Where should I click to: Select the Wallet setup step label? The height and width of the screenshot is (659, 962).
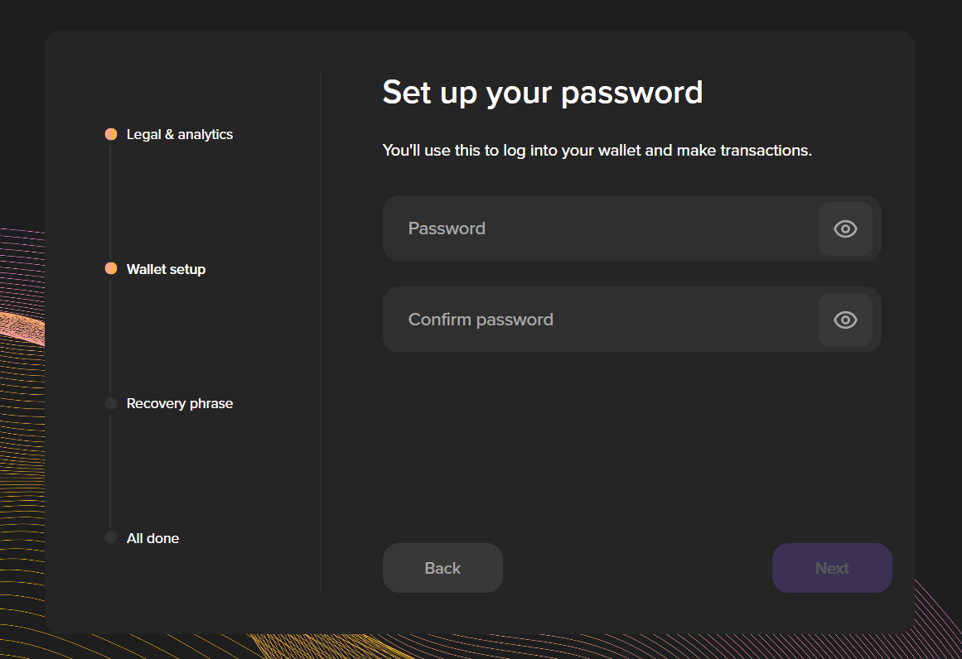(166, 268)
